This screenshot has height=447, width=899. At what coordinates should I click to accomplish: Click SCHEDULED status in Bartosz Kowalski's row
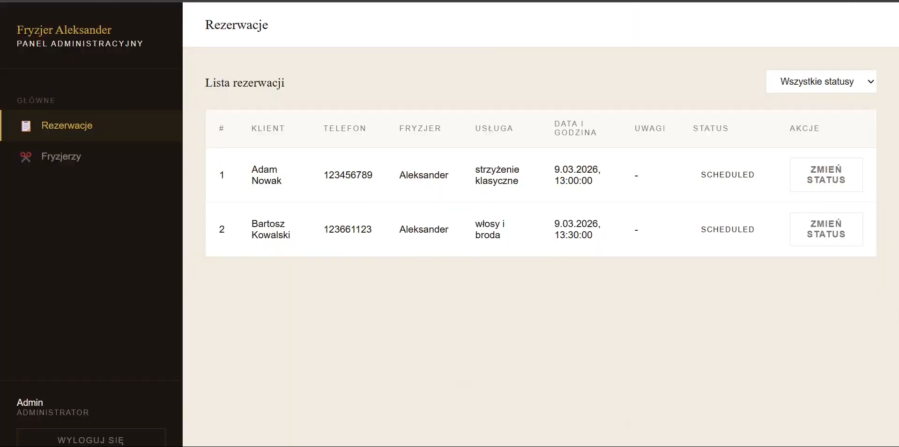click(x=728, y=229)
